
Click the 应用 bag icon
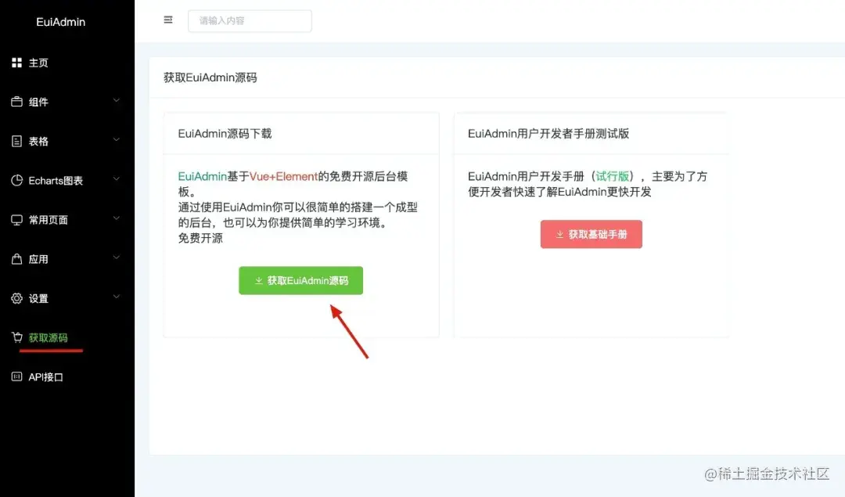tap(16, 259)
